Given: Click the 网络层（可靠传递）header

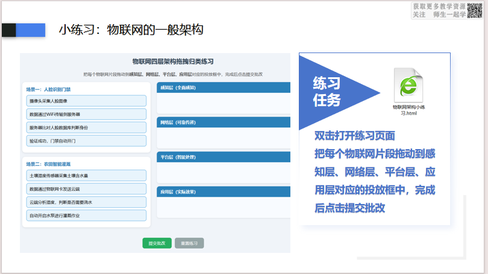Looking at the screenshot, I should (x=224, y=122).
